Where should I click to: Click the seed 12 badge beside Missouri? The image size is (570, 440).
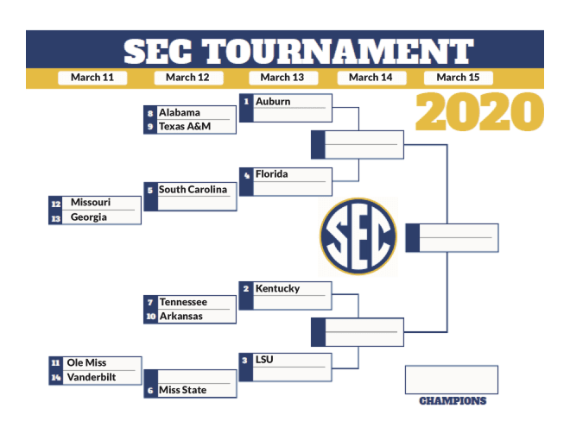click(55, 204)
